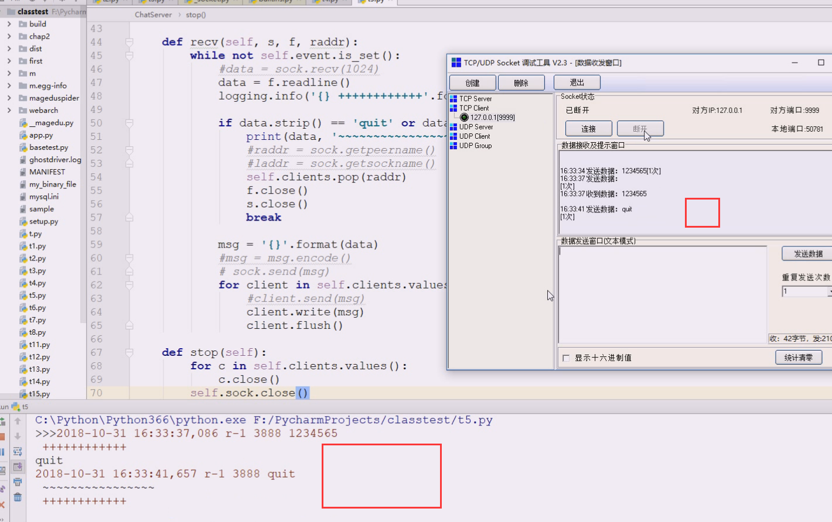Screen dimensions: 832x522
Task: Rerun the t5 script in Run panel
Action: point(2,423)
